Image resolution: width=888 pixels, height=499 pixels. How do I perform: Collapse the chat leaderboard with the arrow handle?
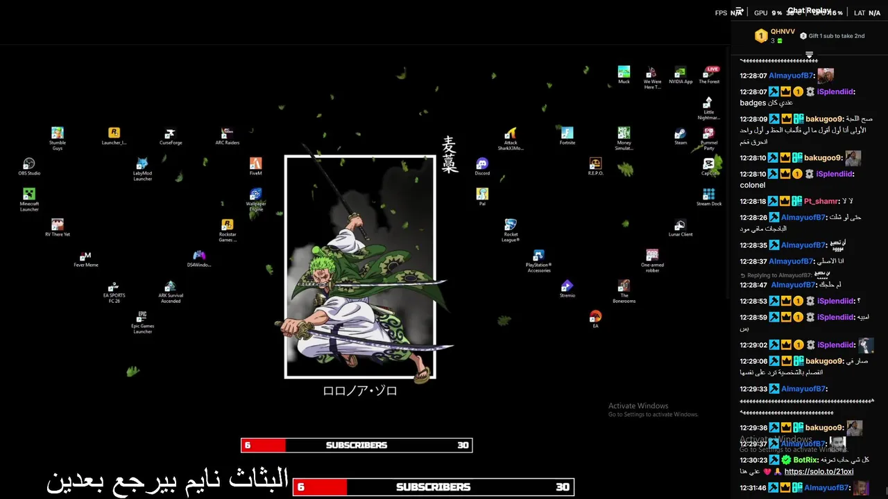tap(809, 54)
